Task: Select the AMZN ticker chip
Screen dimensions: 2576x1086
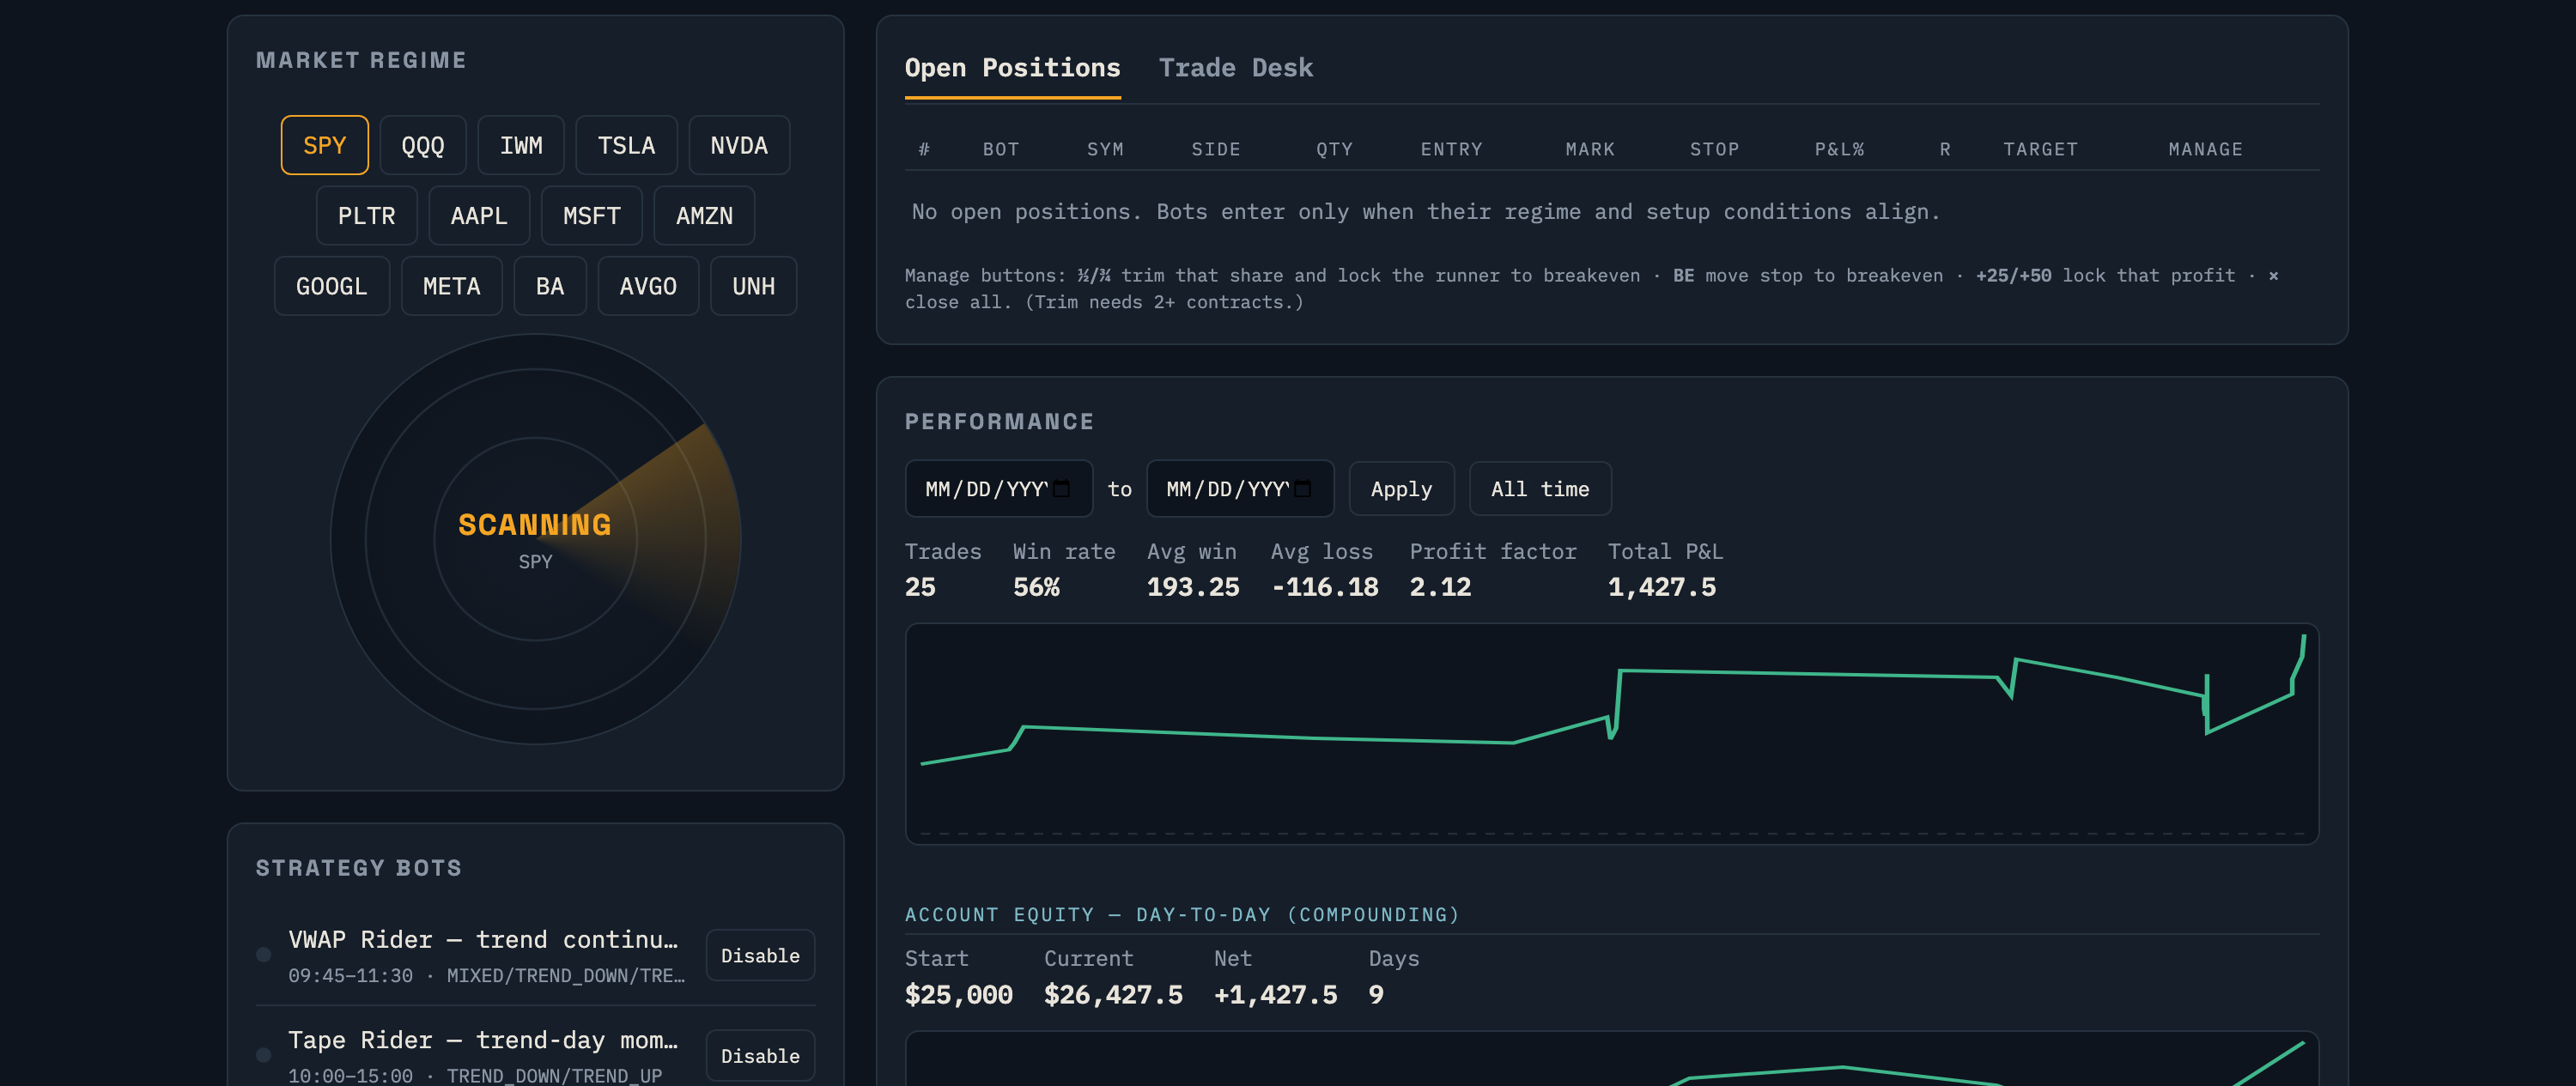Action: [x=704, y=216]
